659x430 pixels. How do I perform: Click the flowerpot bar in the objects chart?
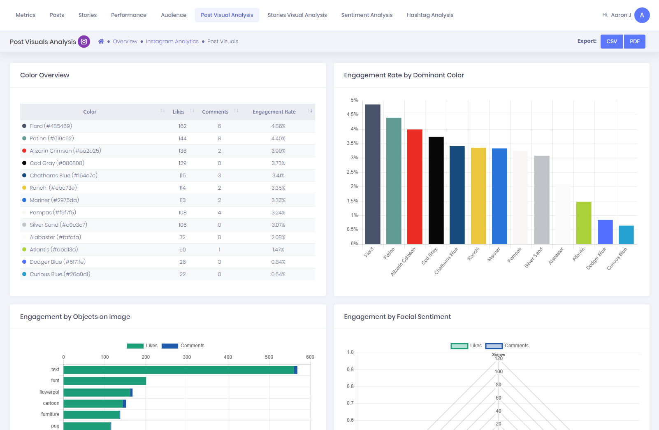click(x=98, y=393)
